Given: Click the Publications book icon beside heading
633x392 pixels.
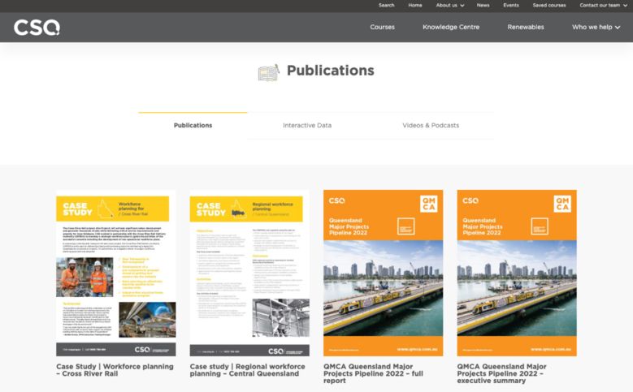Looking at the screenshot, I should pyautogui.click(x=268, y=72).
